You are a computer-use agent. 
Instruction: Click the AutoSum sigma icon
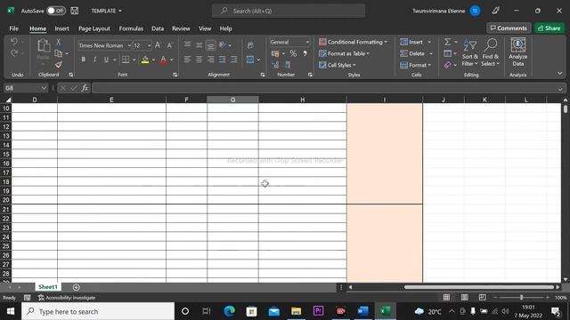click(x=447, y=42)
